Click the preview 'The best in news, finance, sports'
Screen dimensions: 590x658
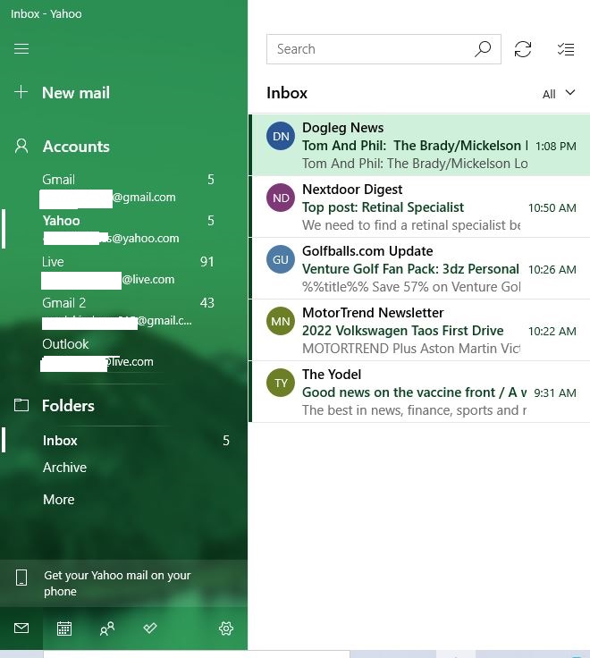click(x=414, y=410)
